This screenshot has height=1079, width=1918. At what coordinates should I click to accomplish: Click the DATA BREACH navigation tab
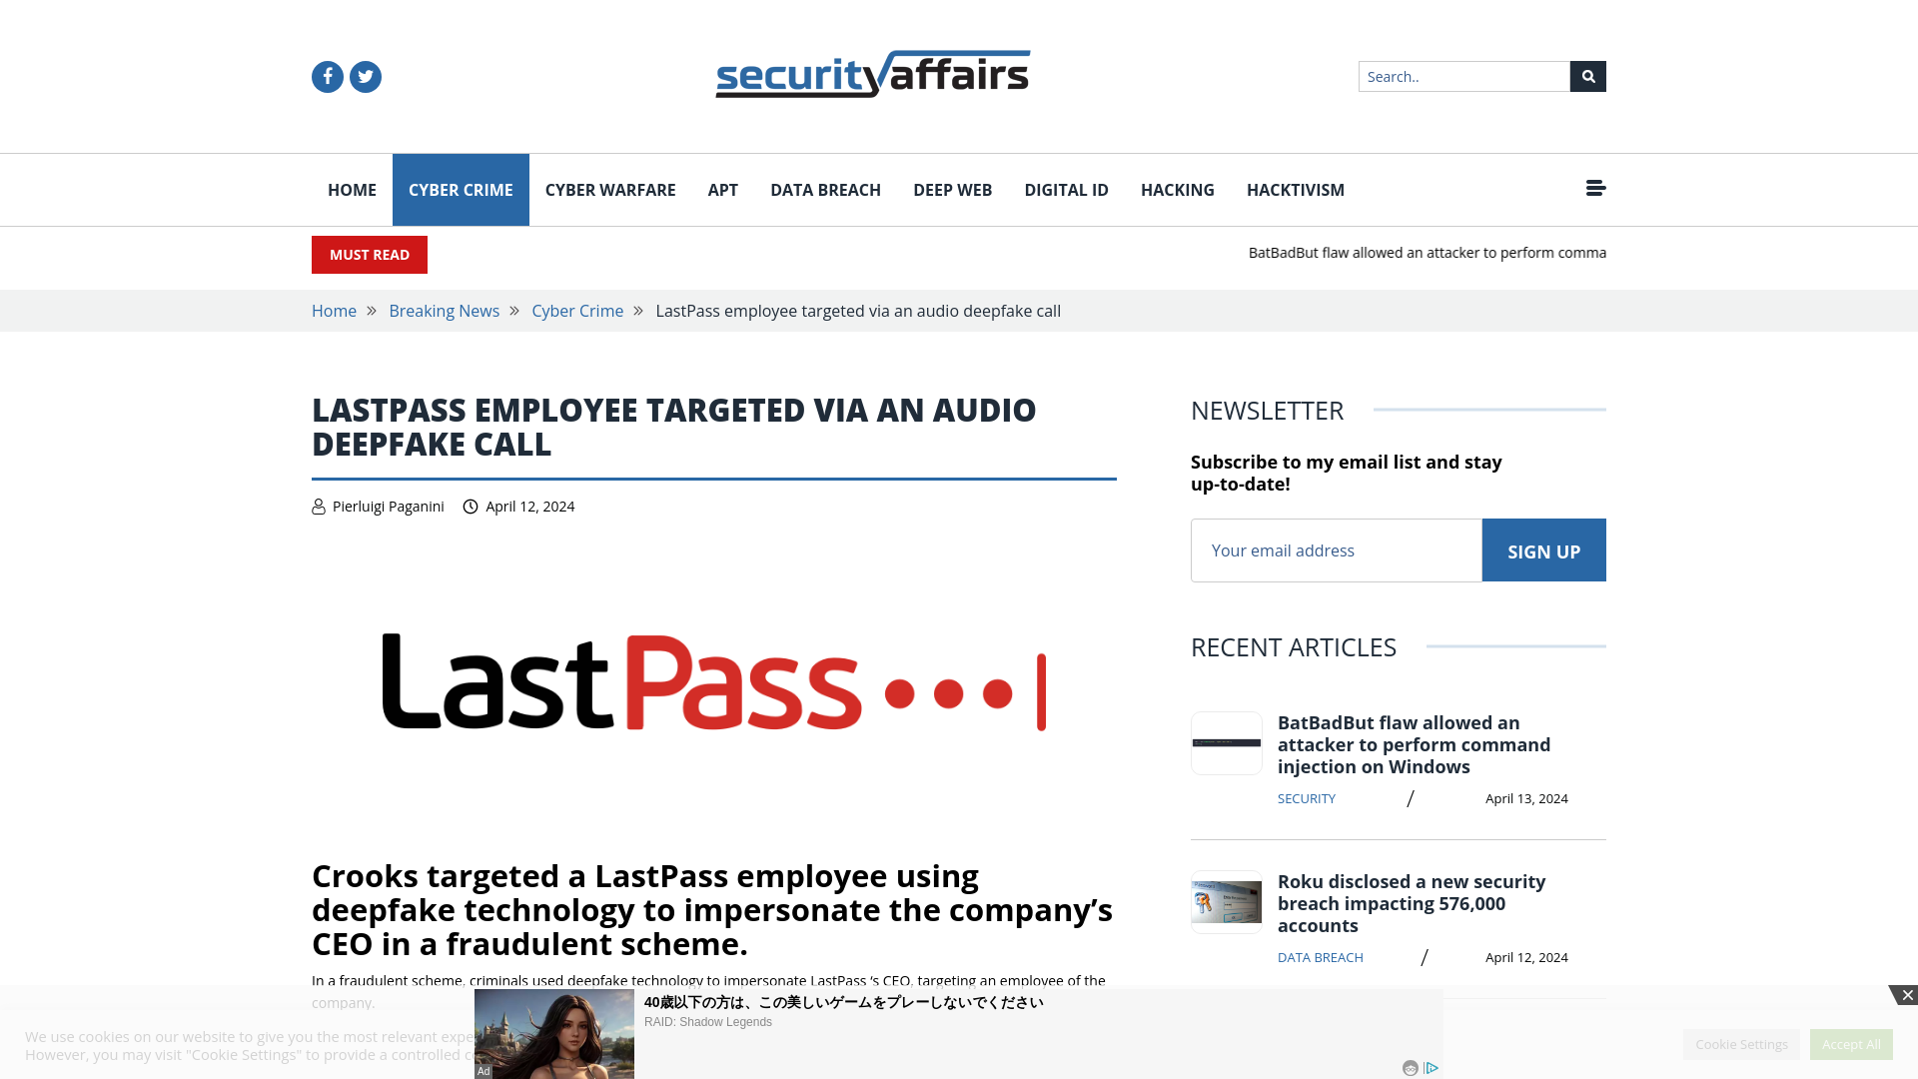824,189
